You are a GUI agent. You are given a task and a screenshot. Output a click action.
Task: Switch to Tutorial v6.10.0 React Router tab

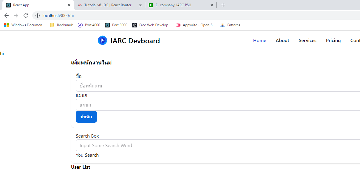pyautogui.click(x=109, y=5)
